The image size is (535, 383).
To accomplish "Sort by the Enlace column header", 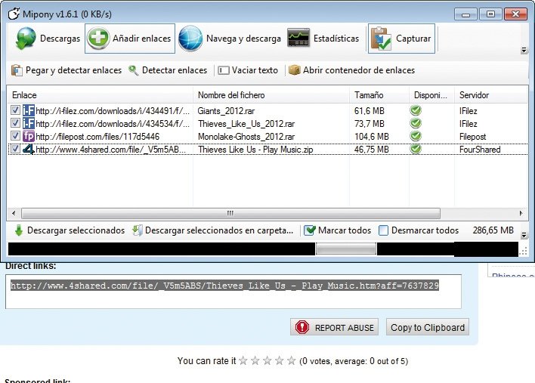I will (100, 95).
